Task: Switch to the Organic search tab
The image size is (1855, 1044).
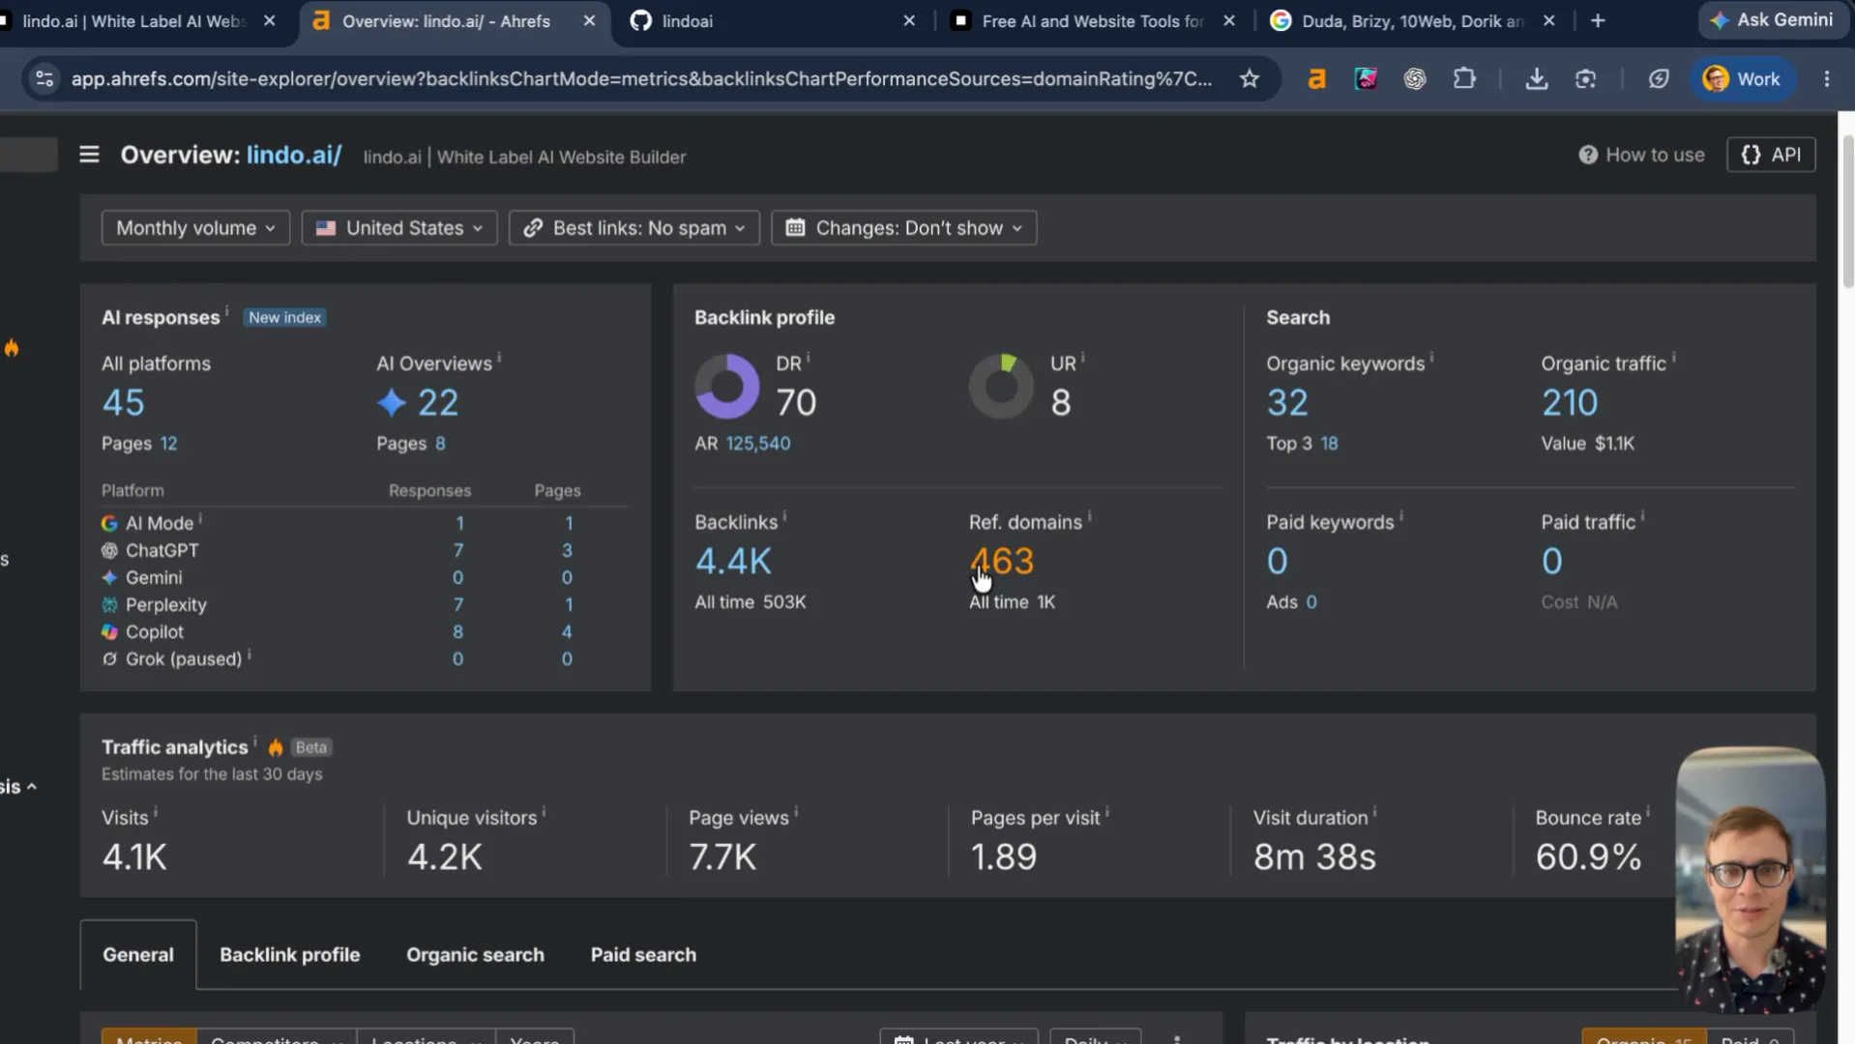Action: (x=475, y=955)
